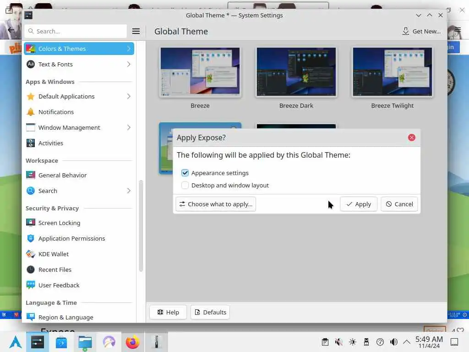Expand the Search category chevron
The image size is (469, 352).
(x=129, y=191)
